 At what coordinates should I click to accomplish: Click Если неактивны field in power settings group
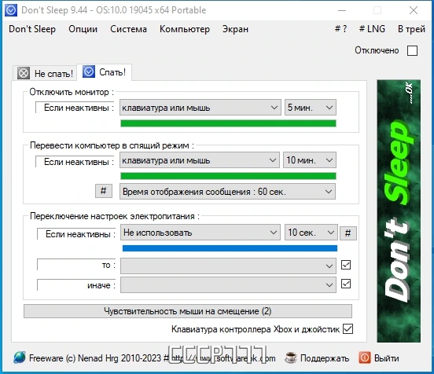click(x=77, y=234)
